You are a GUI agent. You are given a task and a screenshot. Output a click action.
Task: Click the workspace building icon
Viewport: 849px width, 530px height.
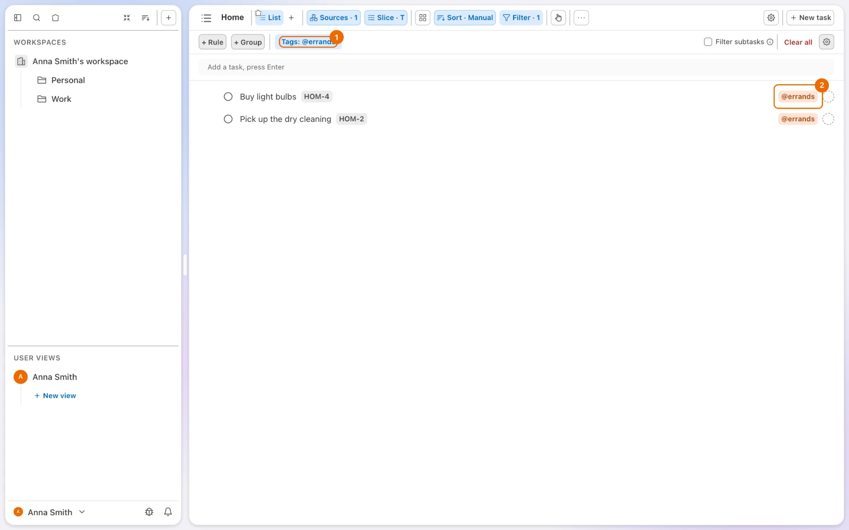pyautogui.click(x=21, y=61)
